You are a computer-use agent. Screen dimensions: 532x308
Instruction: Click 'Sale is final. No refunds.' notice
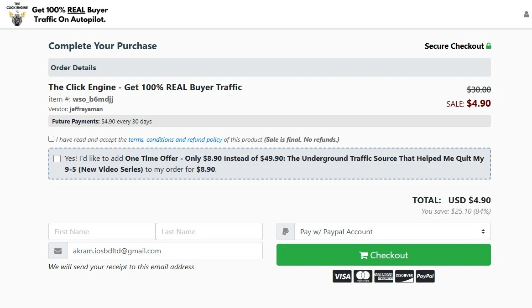[x=302, y=139]
